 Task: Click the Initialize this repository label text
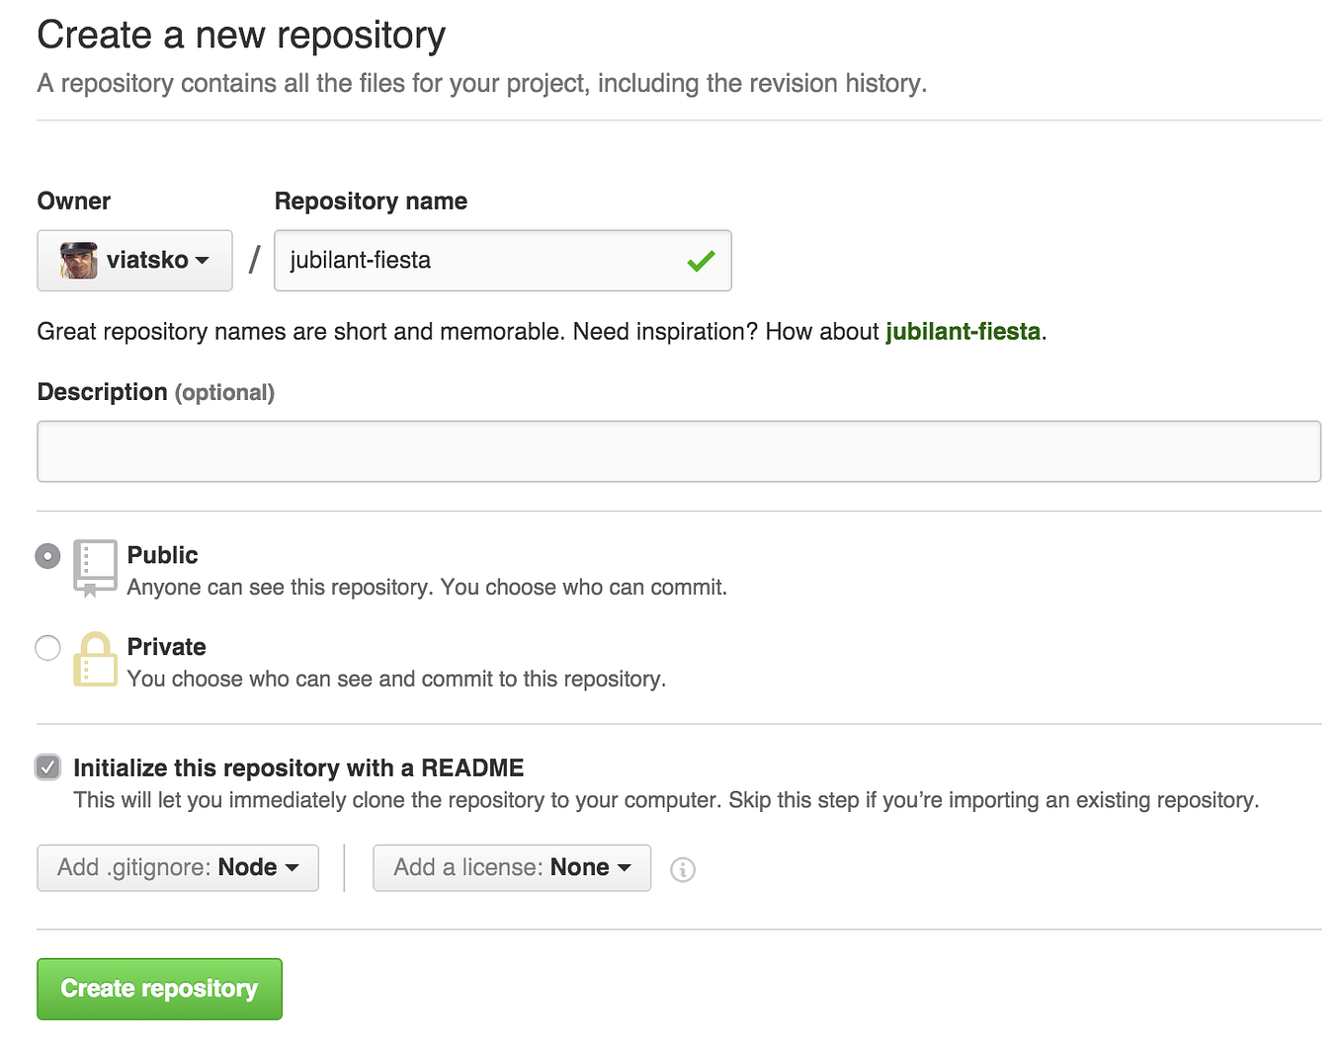(298, 767)
